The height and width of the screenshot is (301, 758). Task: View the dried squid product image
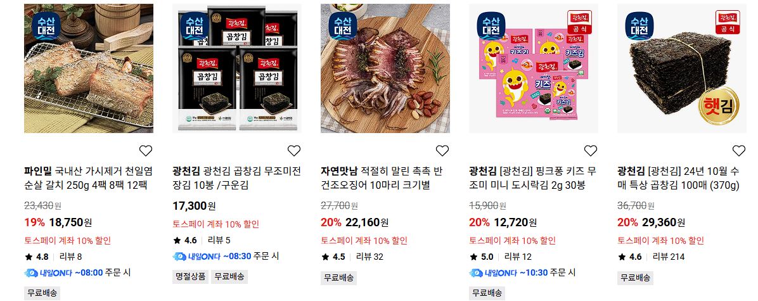coord(385,68)
